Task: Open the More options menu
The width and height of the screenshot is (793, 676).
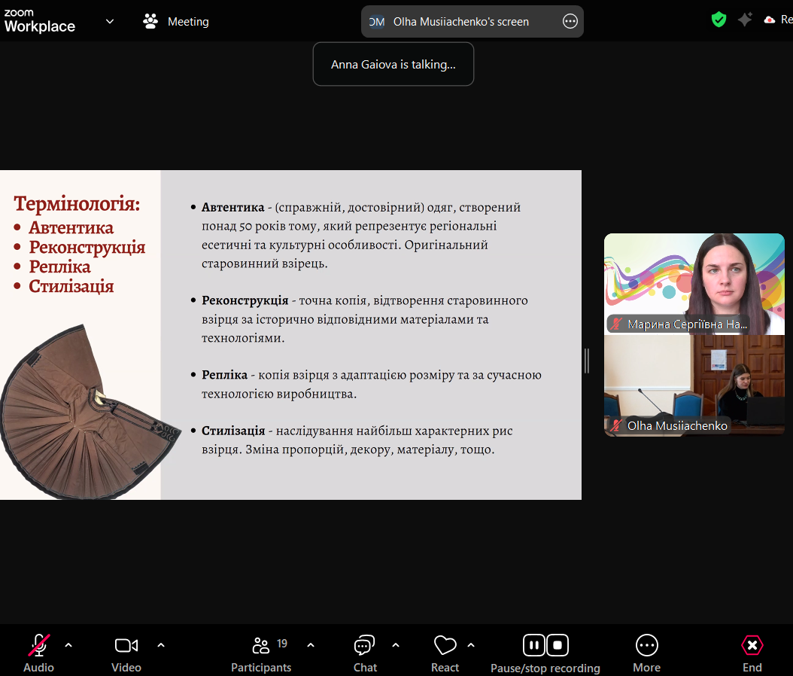Action: click(646, 645)
